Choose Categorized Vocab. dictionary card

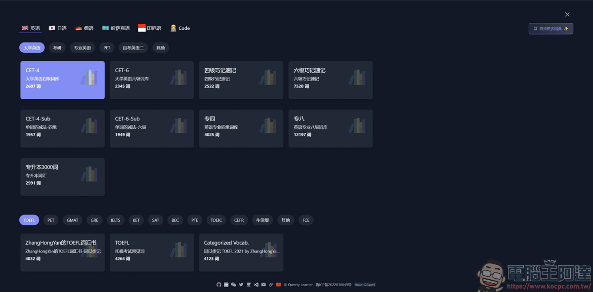click(241, 252)
